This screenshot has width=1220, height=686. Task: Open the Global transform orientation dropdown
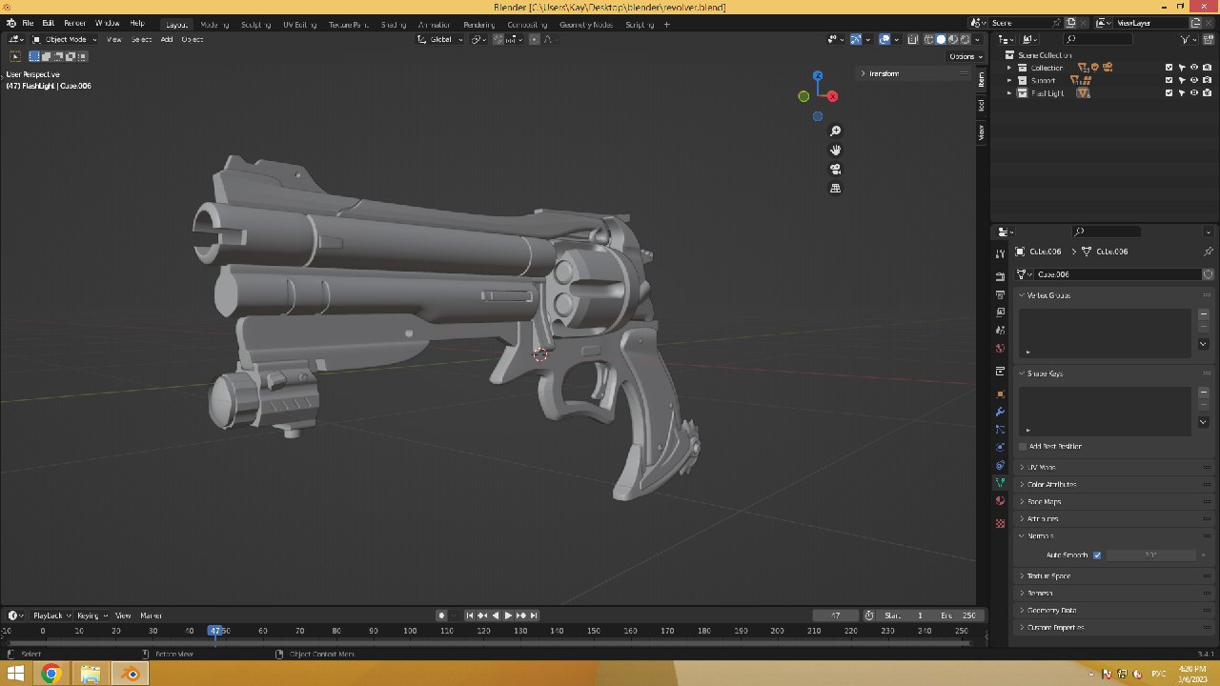pos(440,39)
